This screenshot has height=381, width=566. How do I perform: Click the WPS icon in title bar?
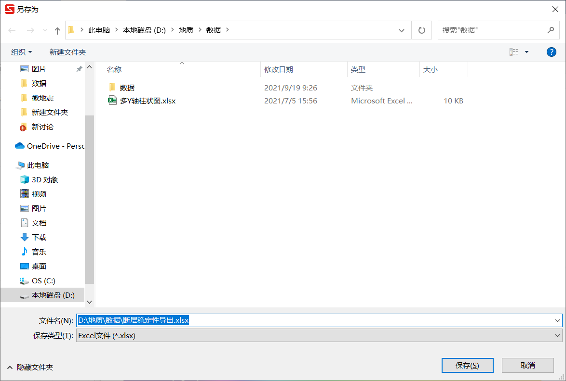(9, 9)
